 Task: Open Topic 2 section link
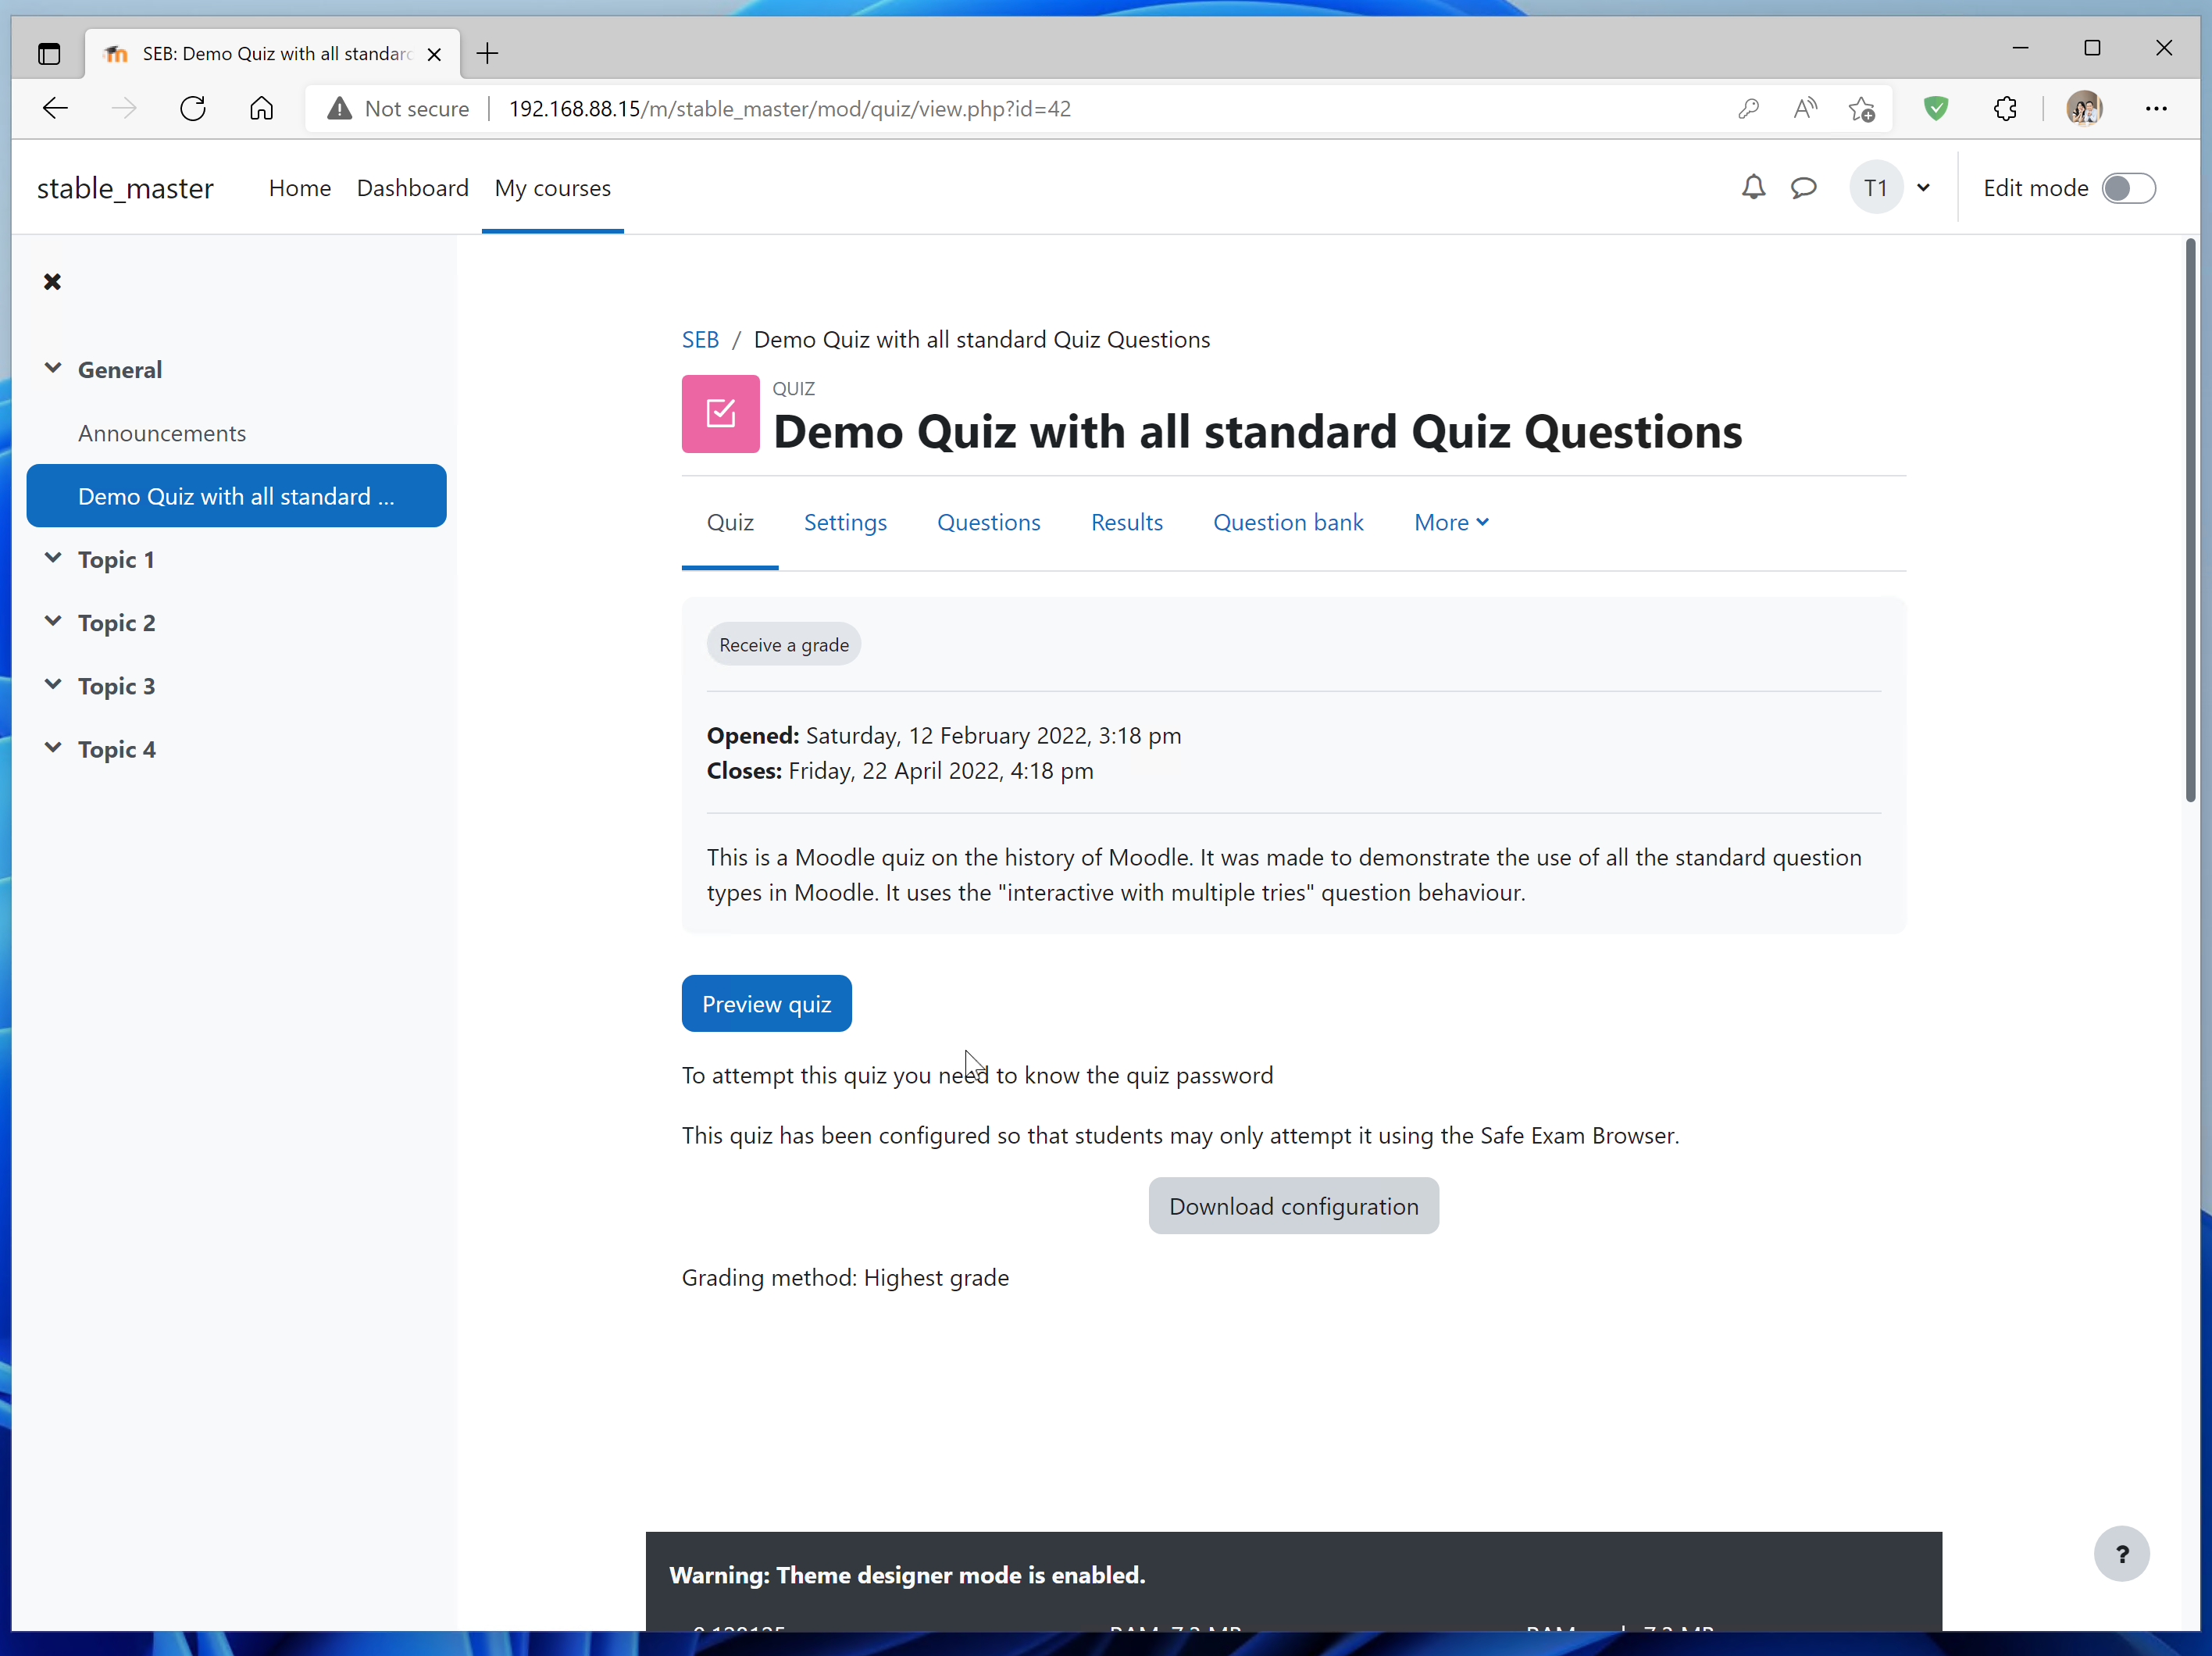116,623
